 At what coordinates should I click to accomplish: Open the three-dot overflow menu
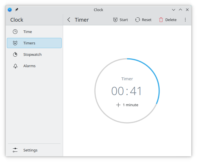(x=185, y=20)
